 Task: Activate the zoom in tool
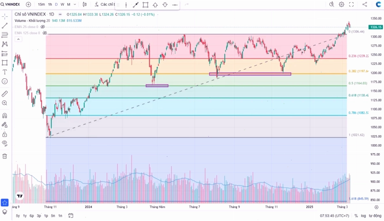pos(5,103)
